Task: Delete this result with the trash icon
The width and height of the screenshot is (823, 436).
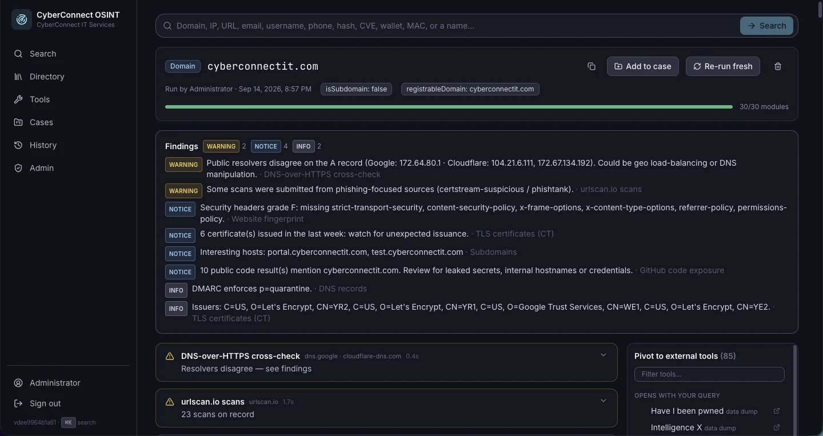Action: point(778,66)
